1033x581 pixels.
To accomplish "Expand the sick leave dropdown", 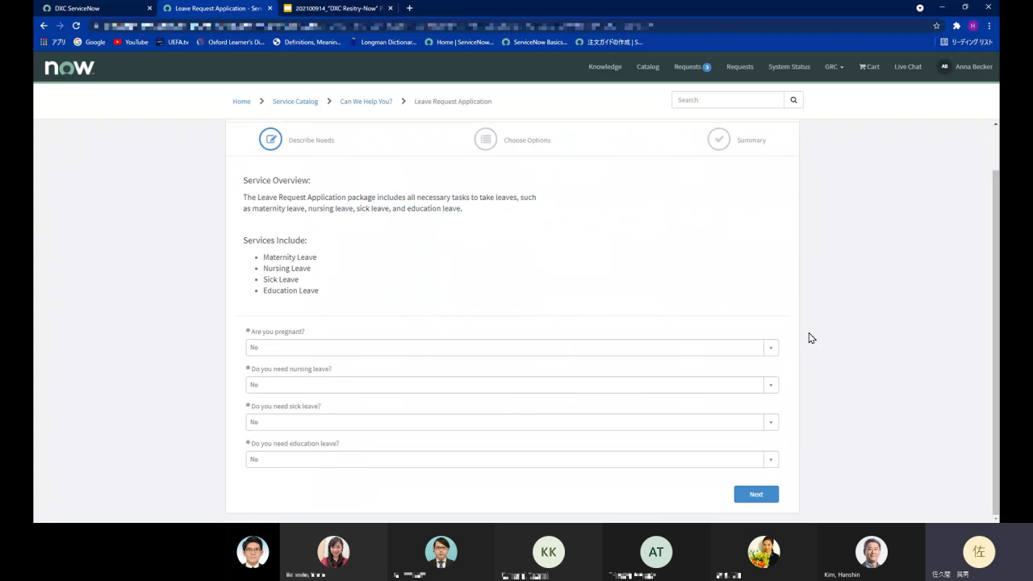I will 512,422.
